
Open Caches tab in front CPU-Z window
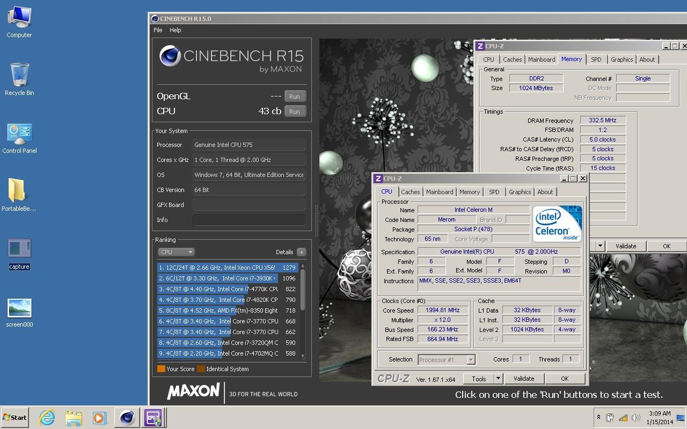(x=411, y=192)
